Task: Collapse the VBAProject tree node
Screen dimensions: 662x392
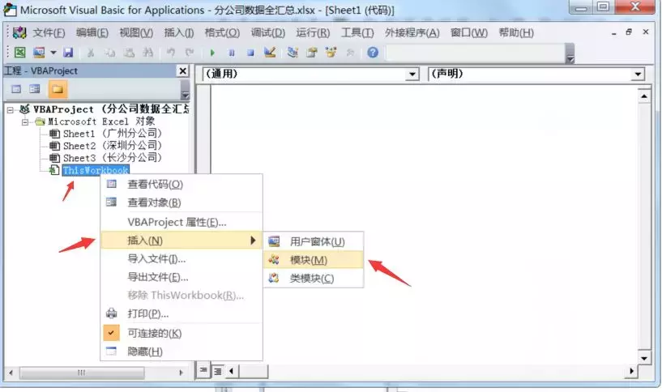Action: pos(11,109)
